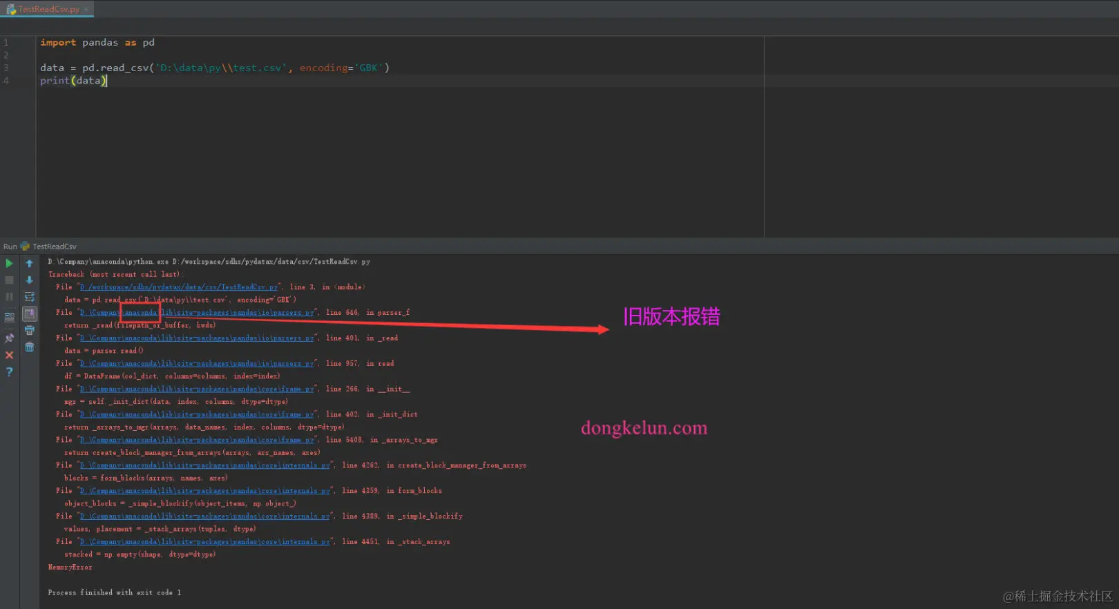1119x609 pixels.
Task: Open the parsers.py link for line 646
Action: tap(197, 313)
